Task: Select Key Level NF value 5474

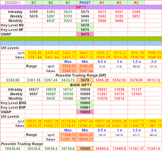Action: (x=85, y=30)
